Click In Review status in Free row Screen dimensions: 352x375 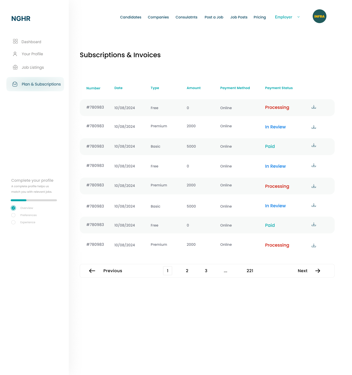(275, 166)
